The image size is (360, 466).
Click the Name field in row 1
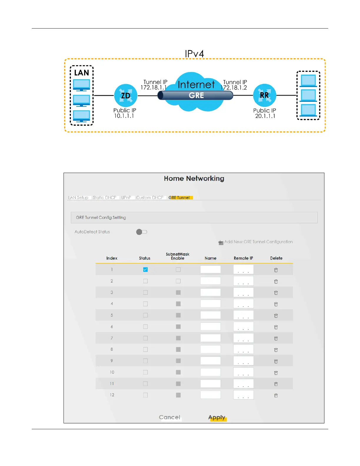[x=211, y=269]
